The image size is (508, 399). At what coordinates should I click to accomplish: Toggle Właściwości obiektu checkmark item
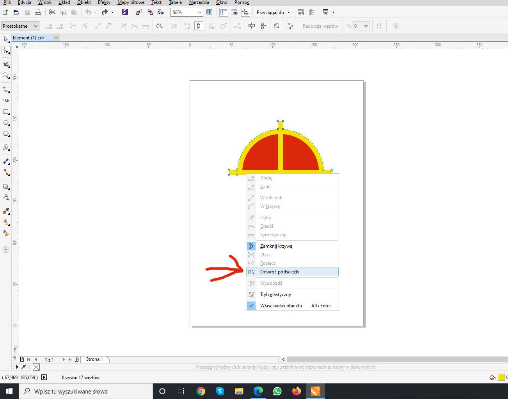coord(281,306)
